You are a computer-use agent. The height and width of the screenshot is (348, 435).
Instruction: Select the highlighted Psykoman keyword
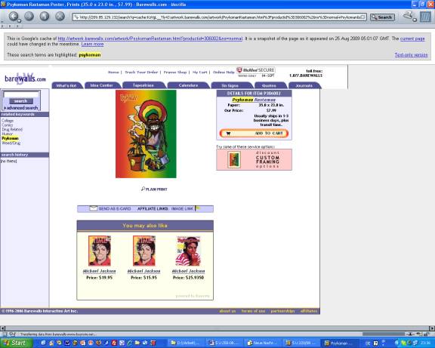[11, 138]
